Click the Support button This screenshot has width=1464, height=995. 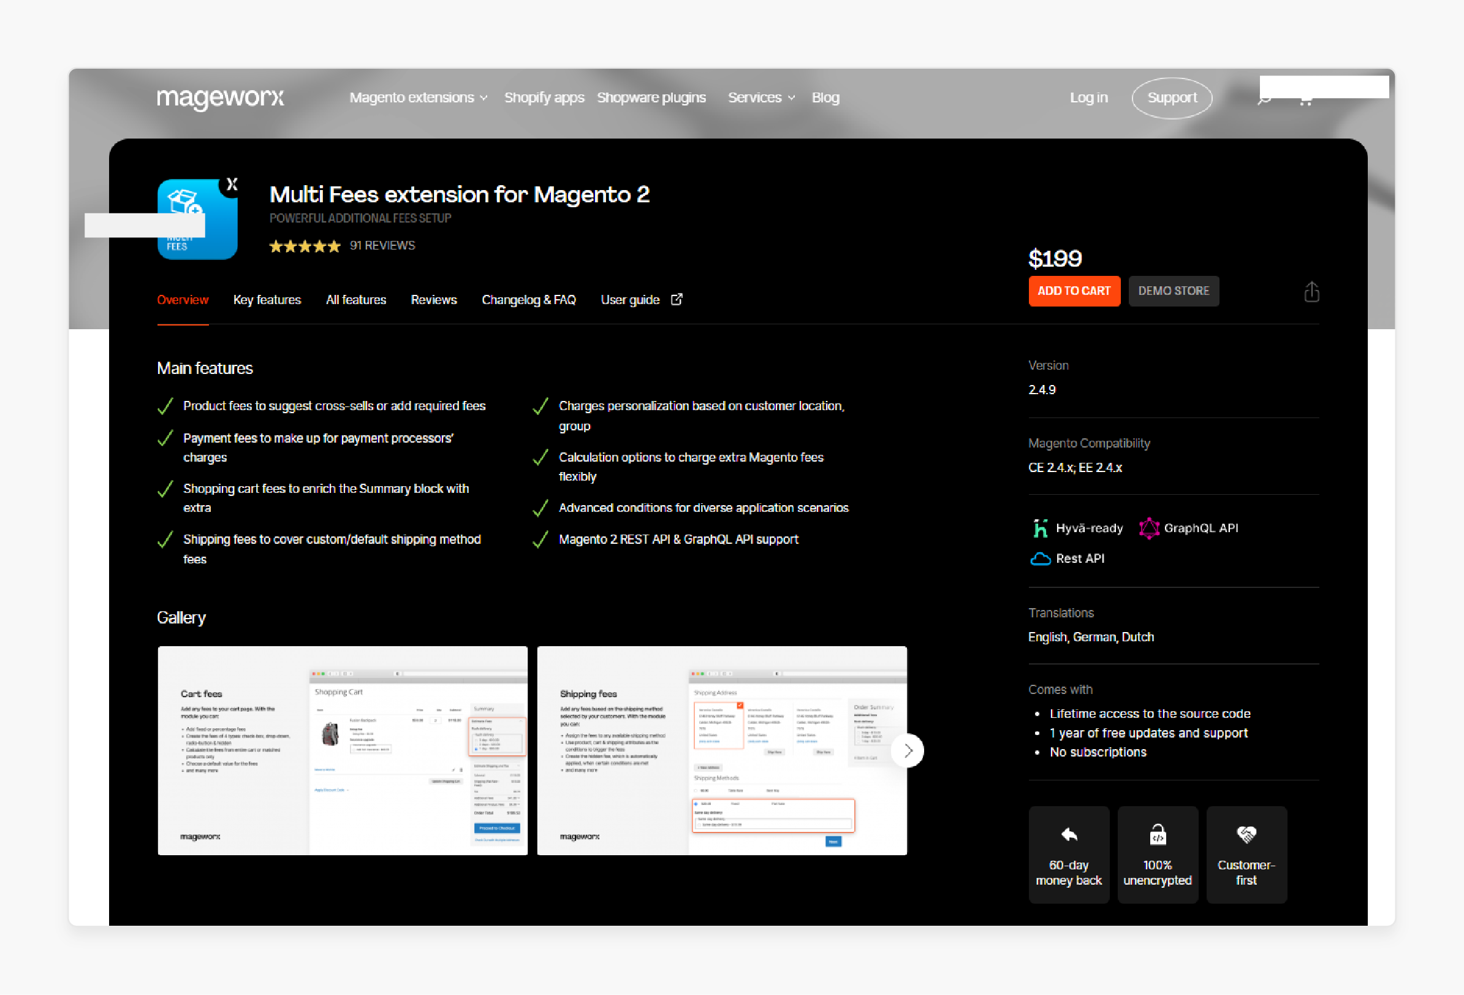(1171, 97)
